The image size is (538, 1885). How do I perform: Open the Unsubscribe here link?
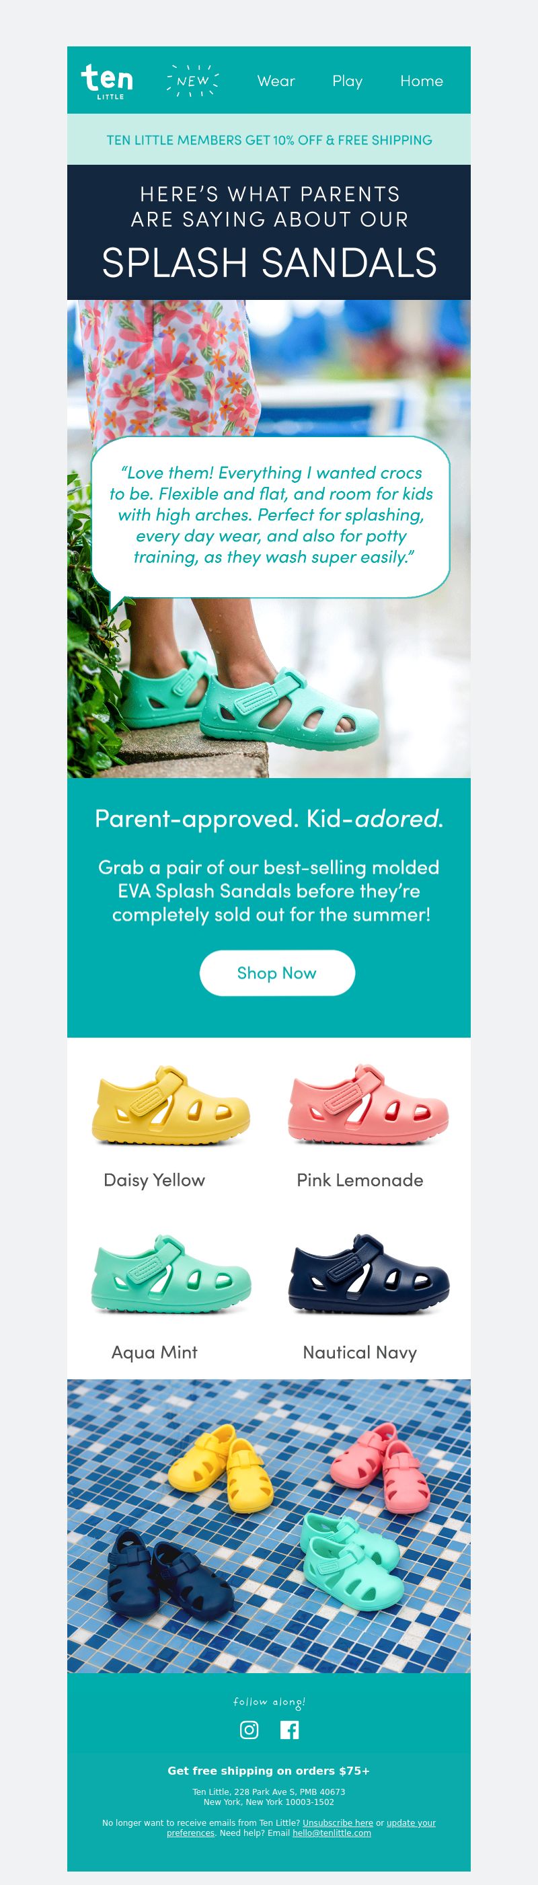[338, 1823]
